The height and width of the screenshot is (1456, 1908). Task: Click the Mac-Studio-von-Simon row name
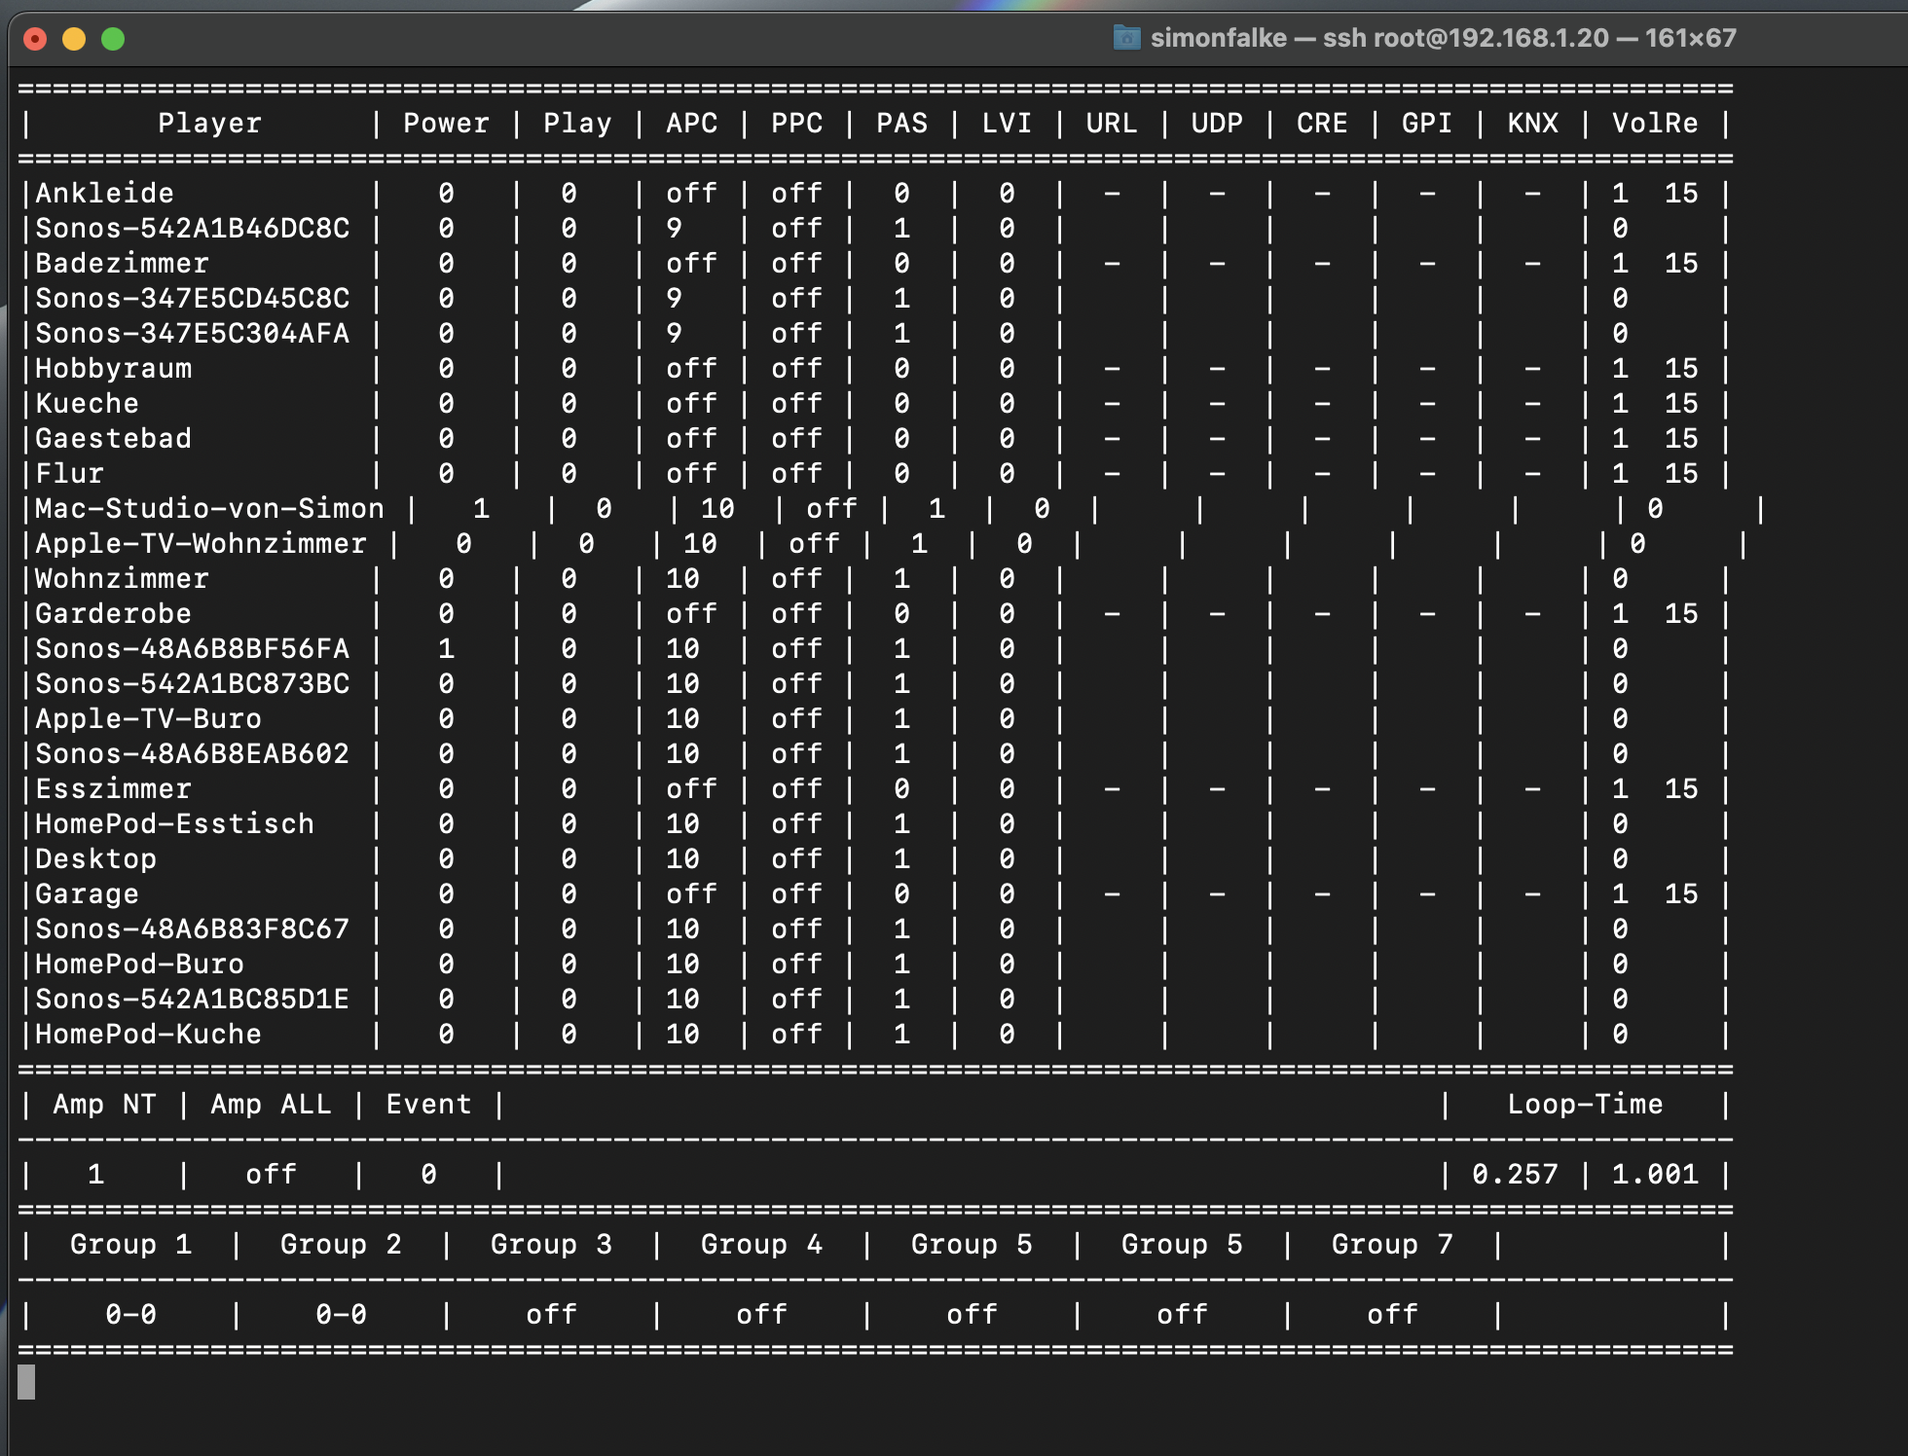point(209,509)
